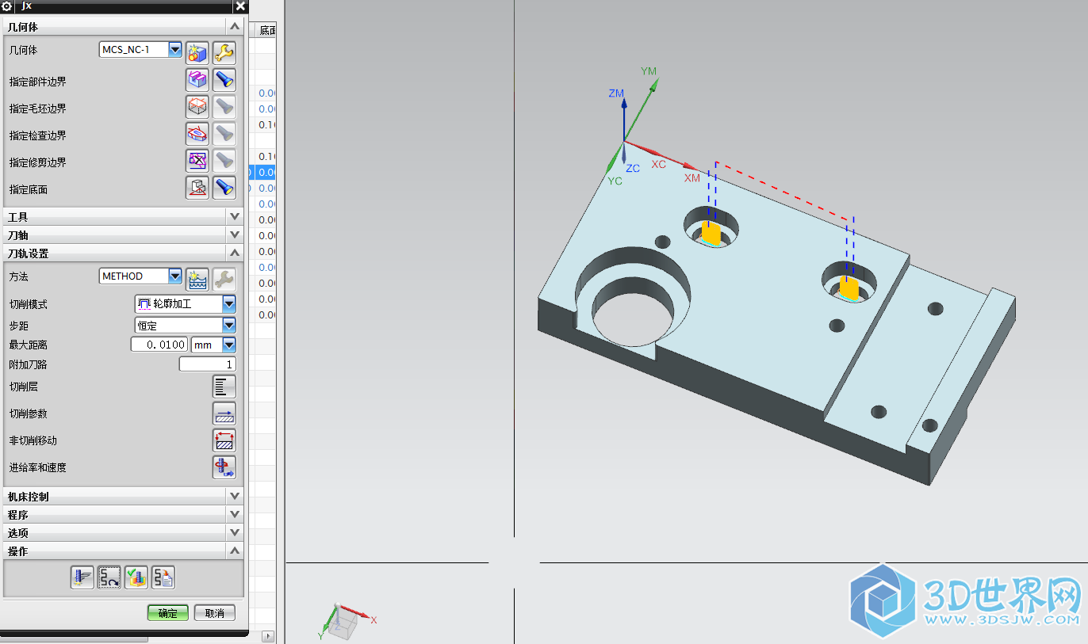Image resolution: width=1088 pixels, height=644 pixels.
Task: Open the MCS_NC-1 geometry dropdown
Action: tap(175, 50)
